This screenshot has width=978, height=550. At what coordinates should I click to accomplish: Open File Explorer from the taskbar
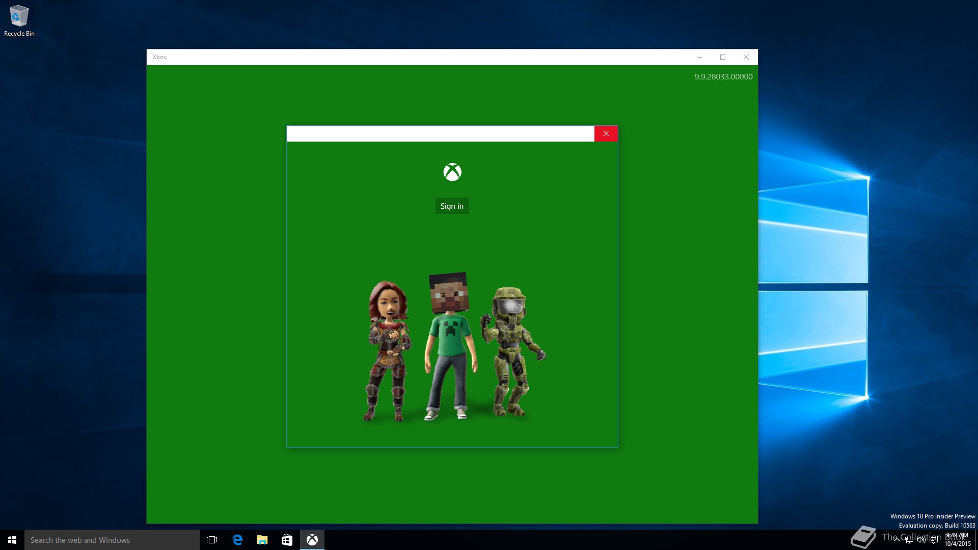coord(262,540)
